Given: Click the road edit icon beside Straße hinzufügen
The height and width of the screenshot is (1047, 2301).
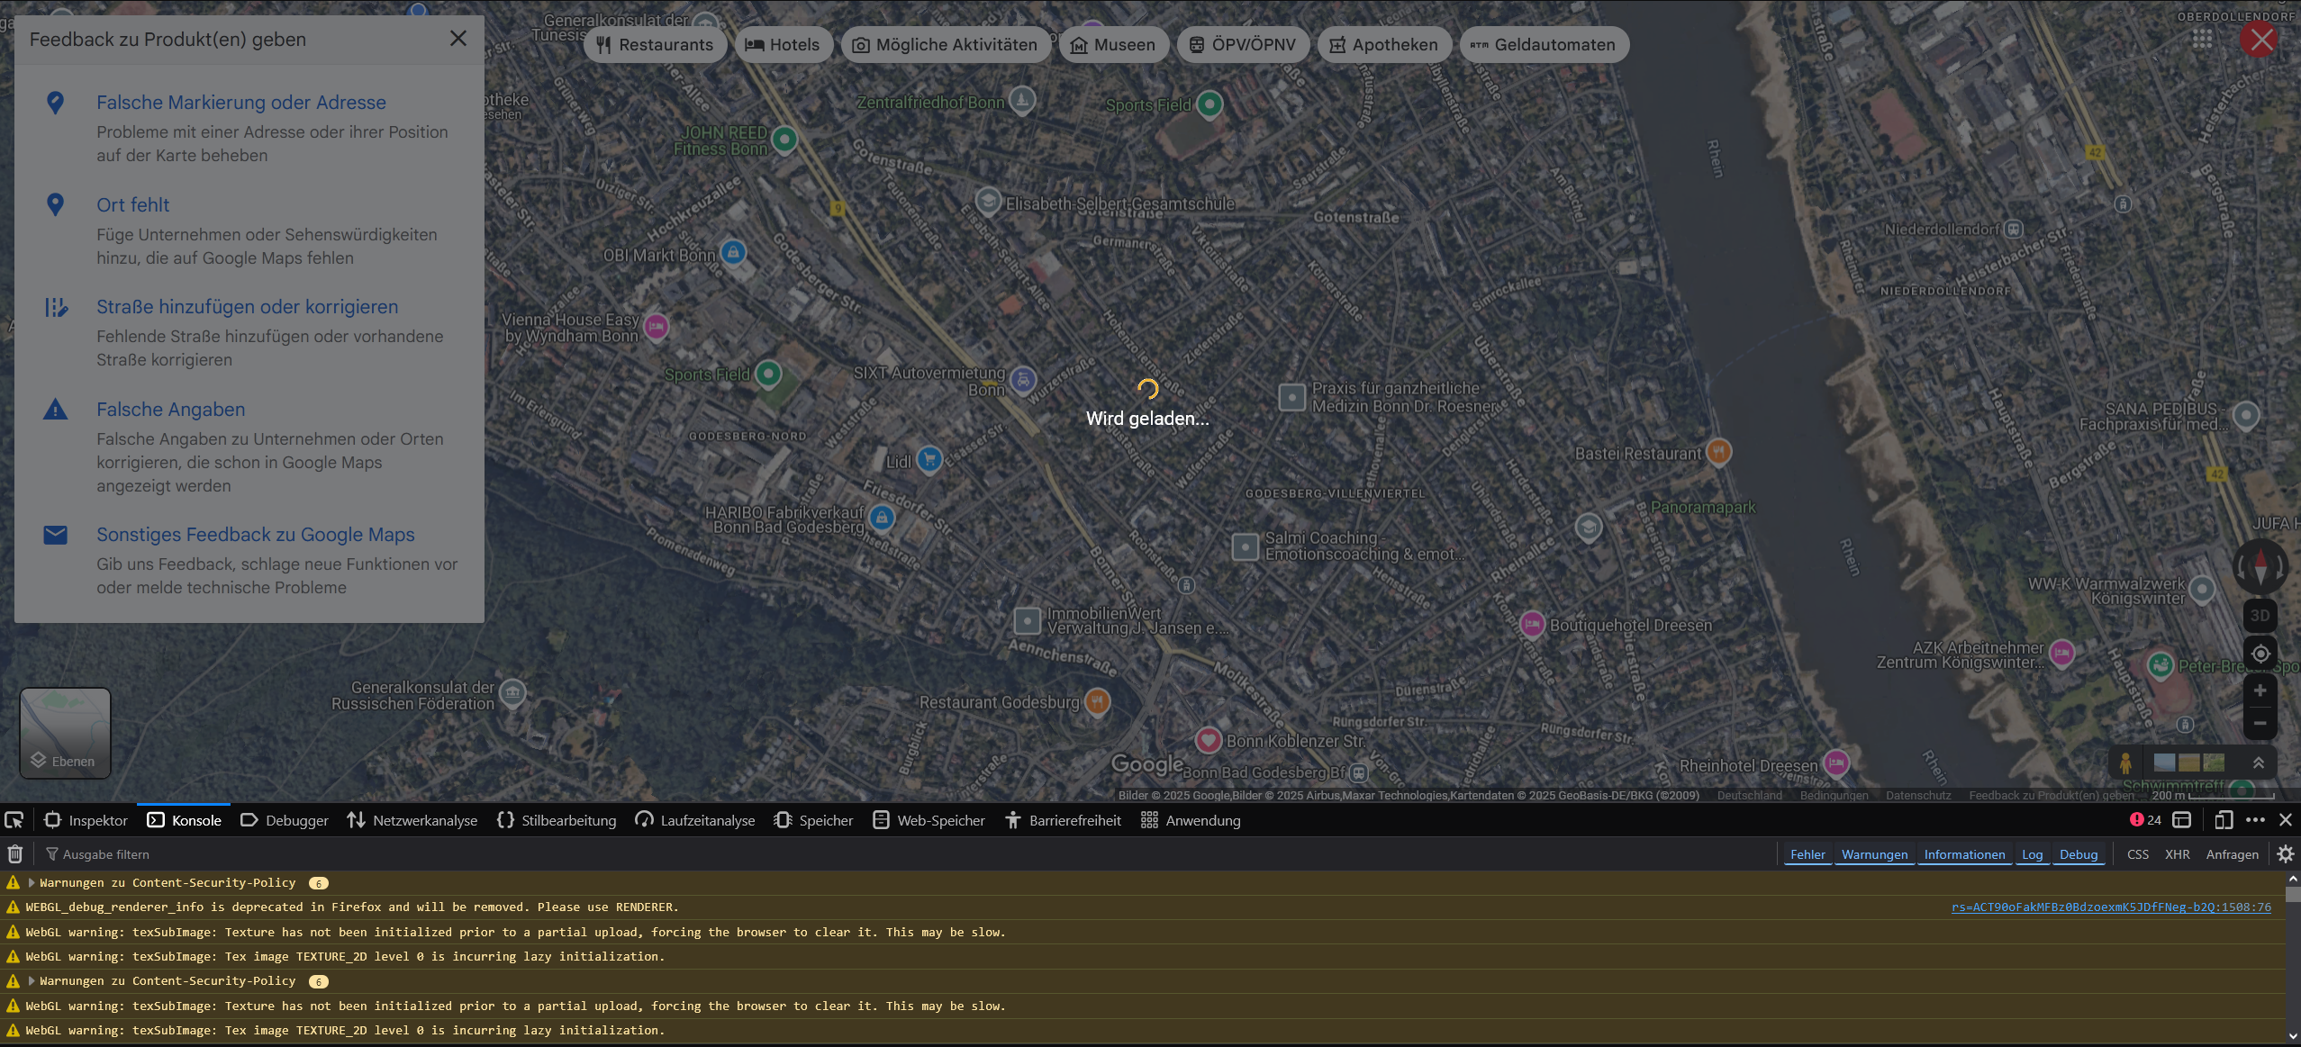Looking at the screenshot, I should pyautogui.click(x=56, y=307).
